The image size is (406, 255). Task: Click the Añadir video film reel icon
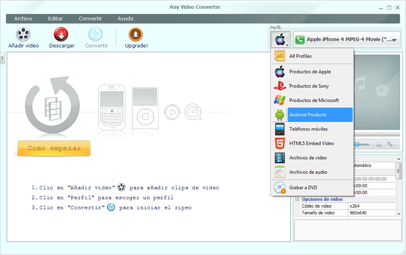coord(23,34)
